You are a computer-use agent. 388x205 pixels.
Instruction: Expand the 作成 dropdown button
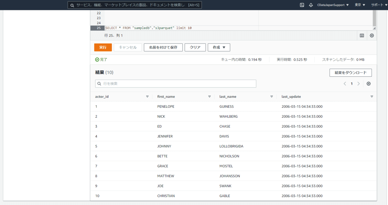(x=219, y=47)
